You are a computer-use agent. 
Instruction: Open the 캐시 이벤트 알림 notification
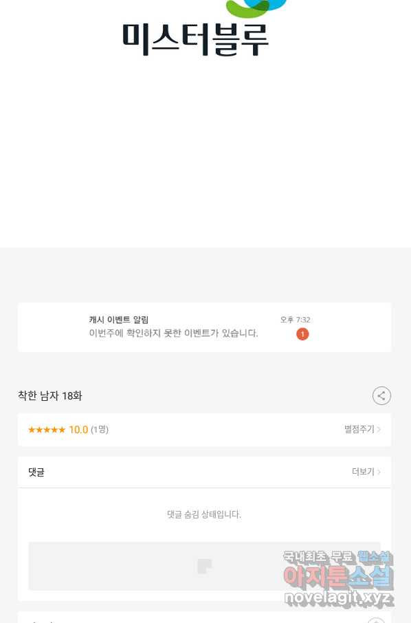pos(204,327)
